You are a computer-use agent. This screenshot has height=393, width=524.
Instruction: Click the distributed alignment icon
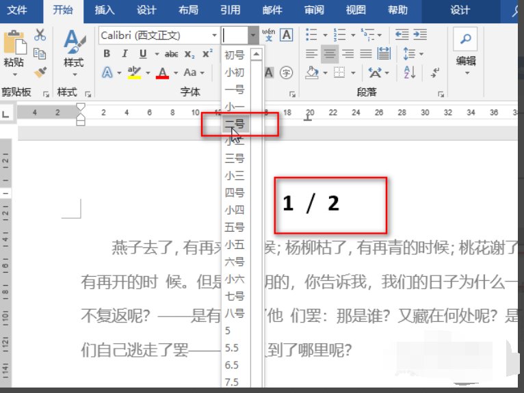[384, 54]
